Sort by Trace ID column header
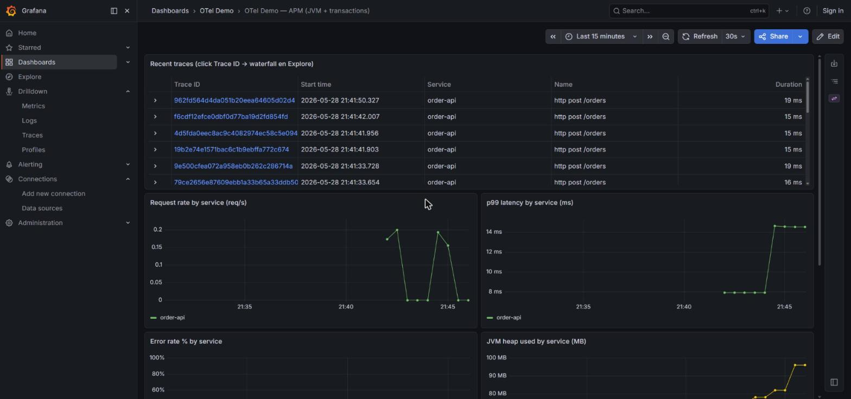The width and height of the screenshot is (851, 399). (x=187, y=85)
